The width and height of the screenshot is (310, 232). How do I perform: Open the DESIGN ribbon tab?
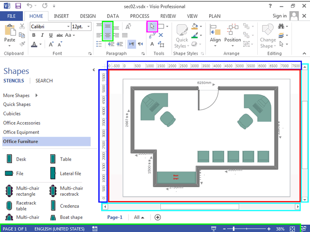pos(88,16)
